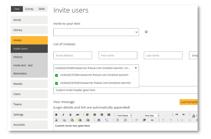Open the Invites section in the sidebar
Screen dimensions: 211x139
[x=29, y=40]
